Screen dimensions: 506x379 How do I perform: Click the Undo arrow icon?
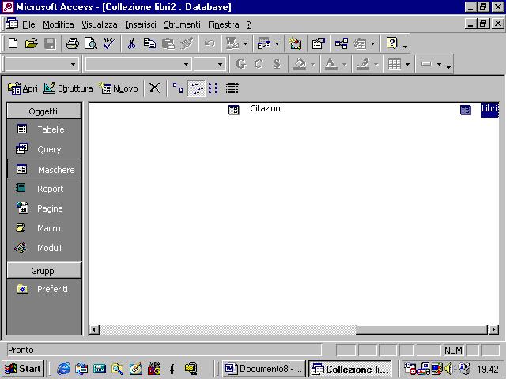coord(210,43)
